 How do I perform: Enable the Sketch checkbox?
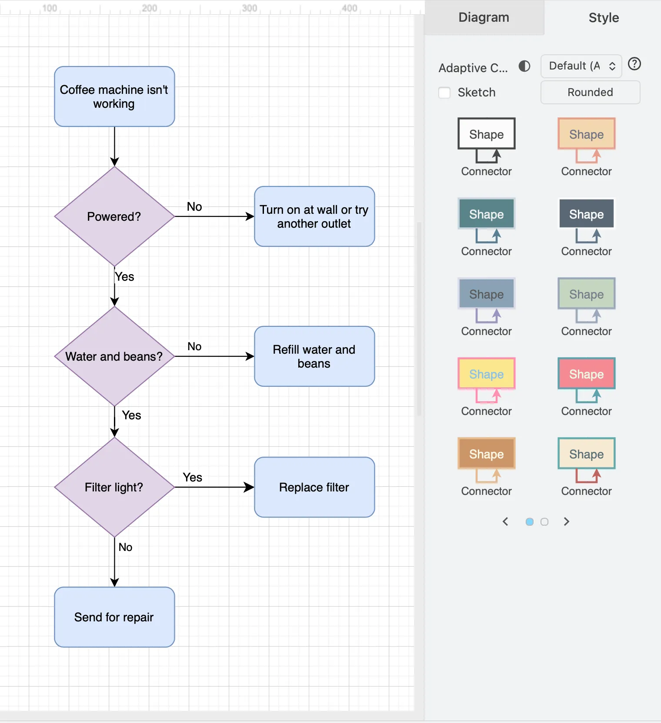coord(444,93)
